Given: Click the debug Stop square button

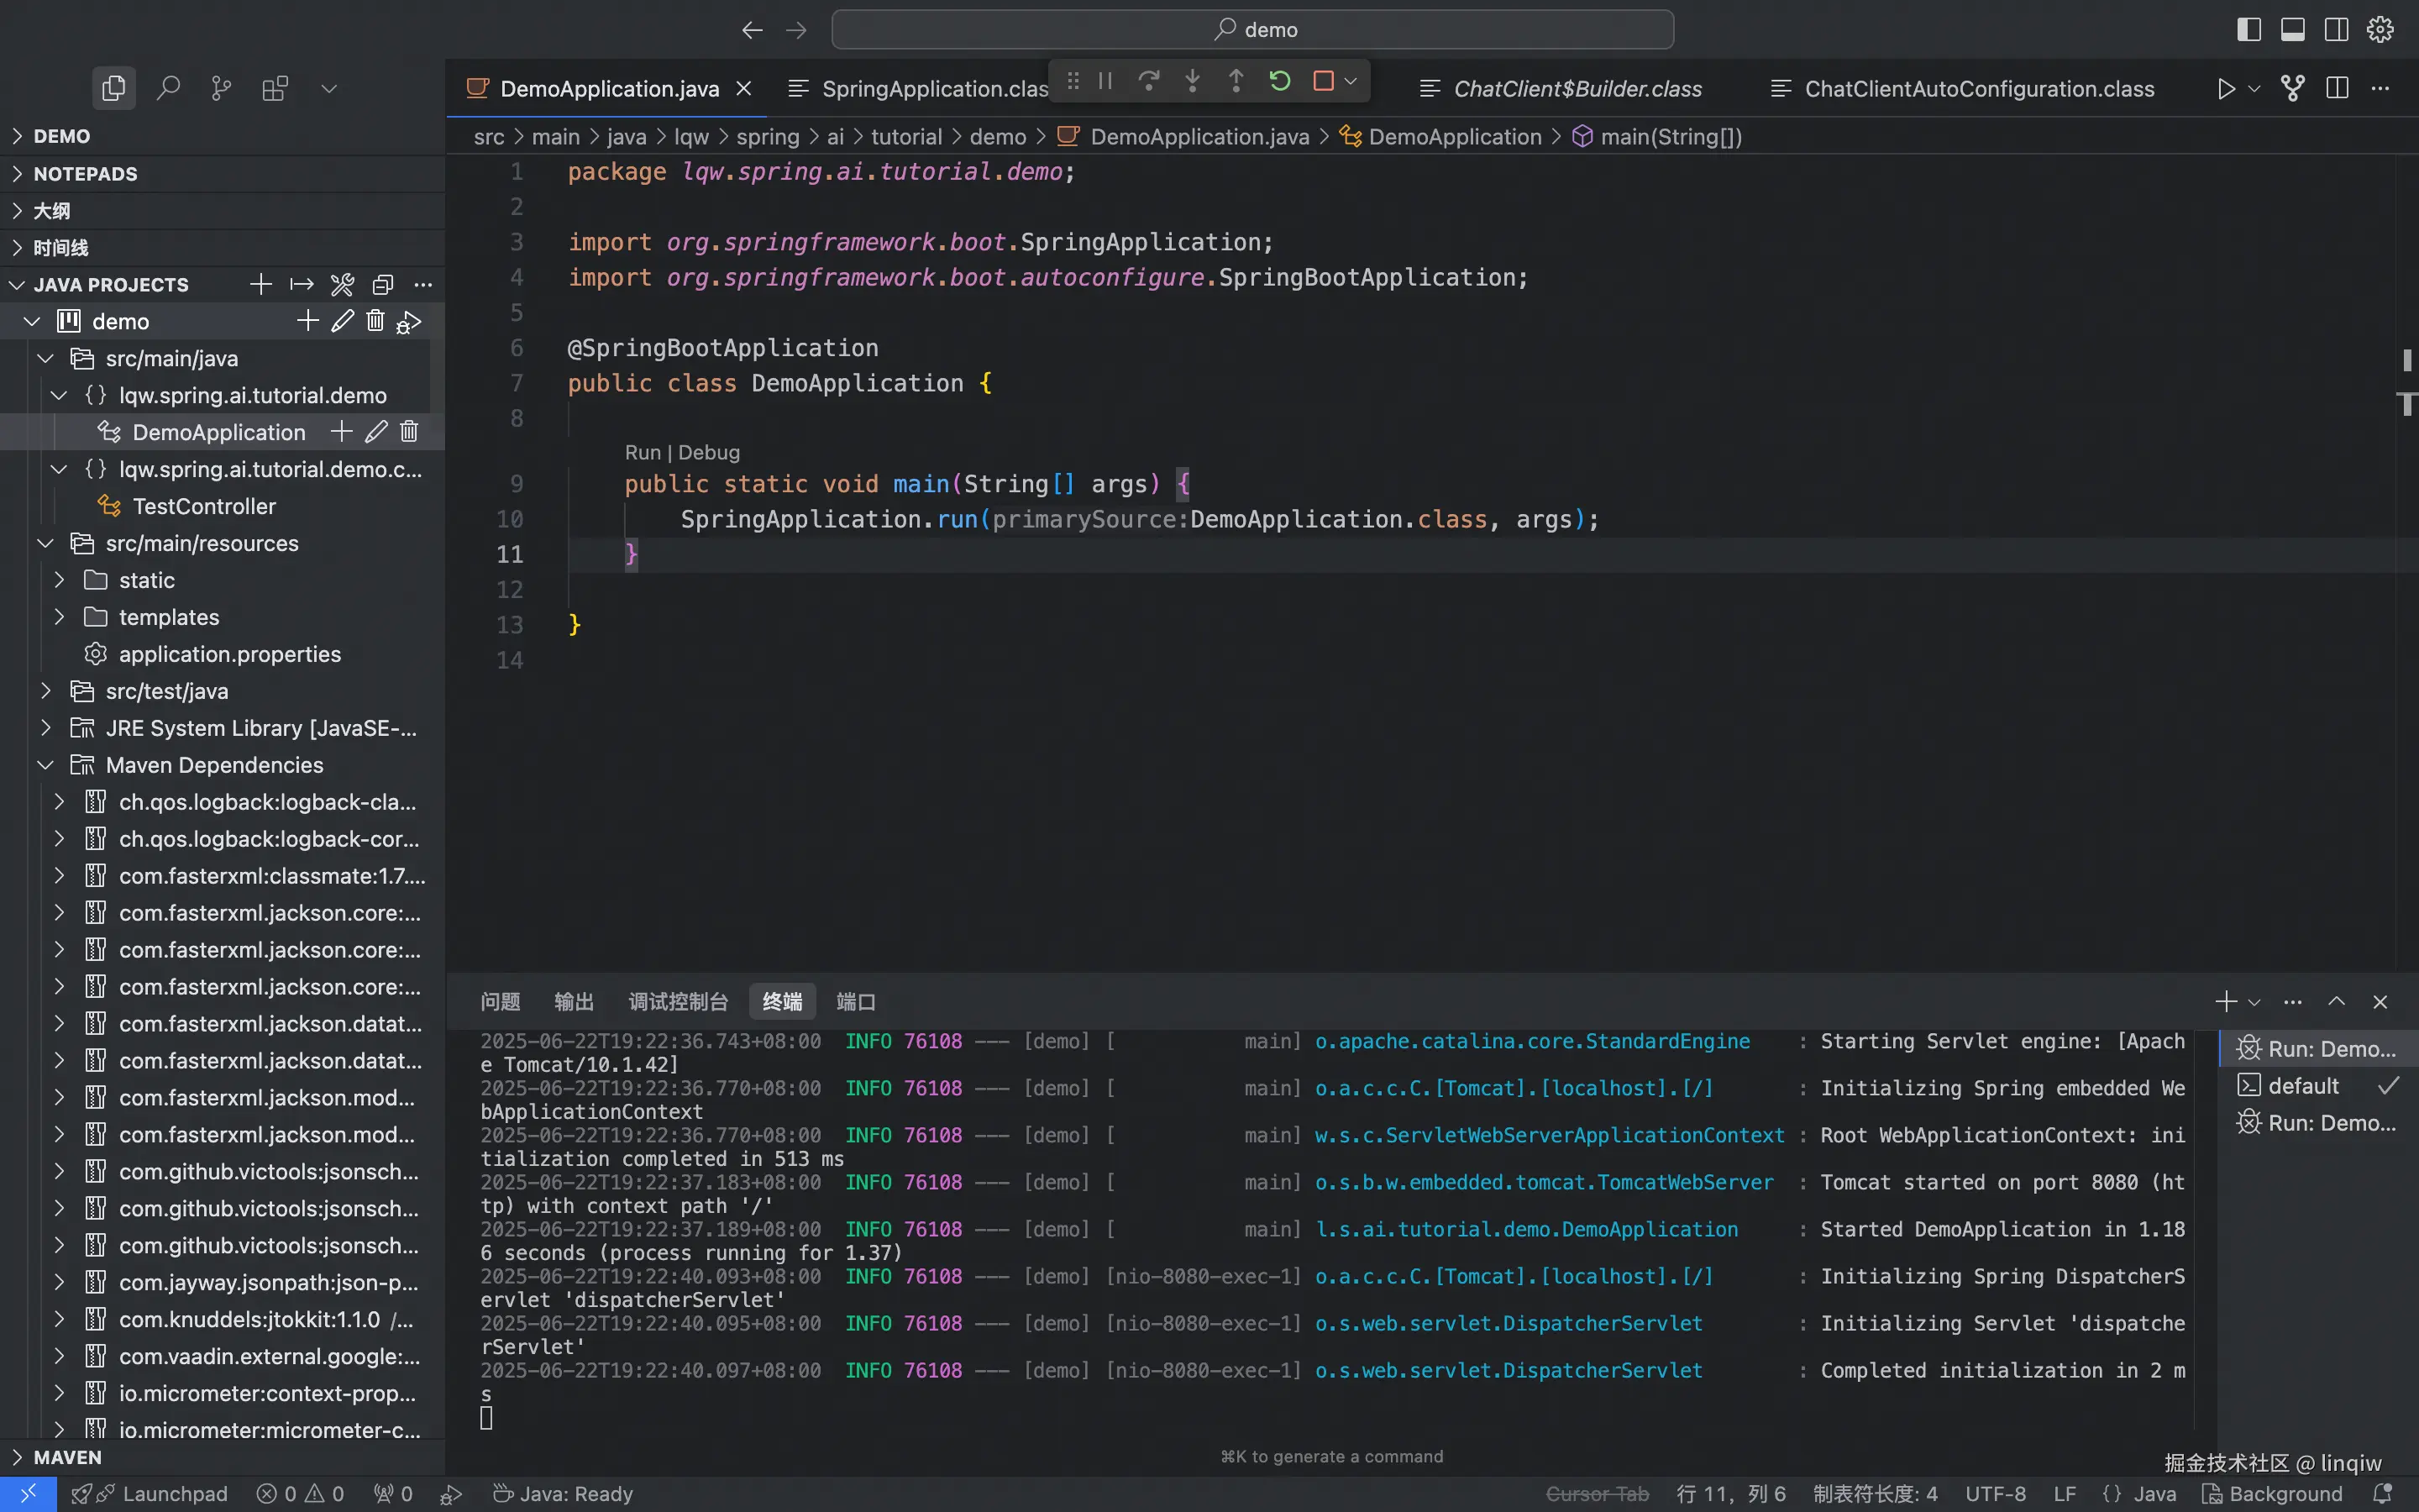Looking at the screenshot, I should point(1324,81).
